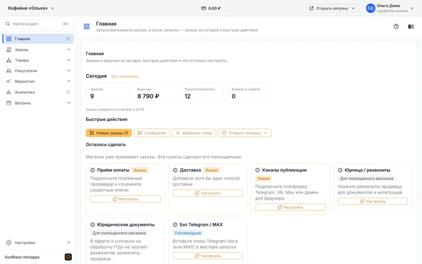This screenshot has height=264, width=422.
Task: Click Настроить under Юрлицо / реквизиты
Action: coord(373,201)
